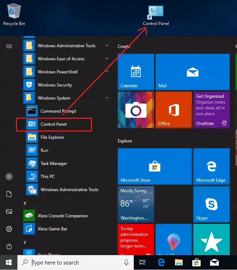The image size is (237, 270).
Task: Open the Recycle Bin desktop icon
Action: click(x=14, y=15)
